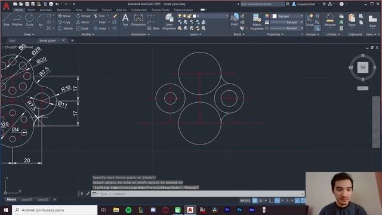Click the Rotate tool
Screen dimensions: 382x215
click(x=83, y=16)
